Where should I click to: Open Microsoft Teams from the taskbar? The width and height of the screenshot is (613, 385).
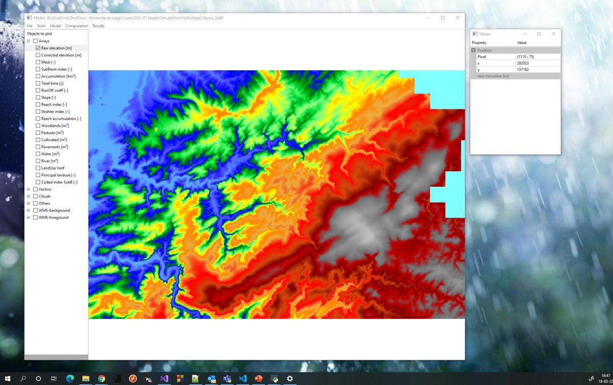point(227,378)
